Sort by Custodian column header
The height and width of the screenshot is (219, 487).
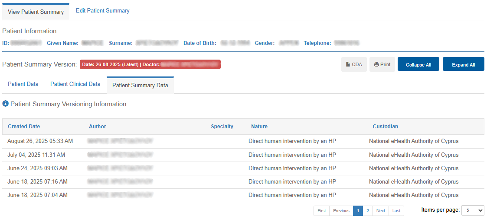[385, 127]
